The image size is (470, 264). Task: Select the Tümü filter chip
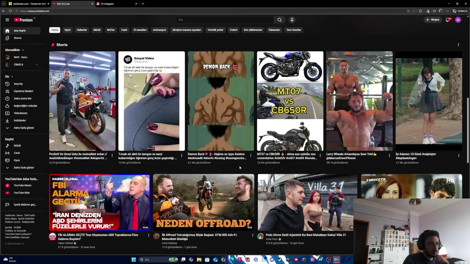click(x=55, y=30)
